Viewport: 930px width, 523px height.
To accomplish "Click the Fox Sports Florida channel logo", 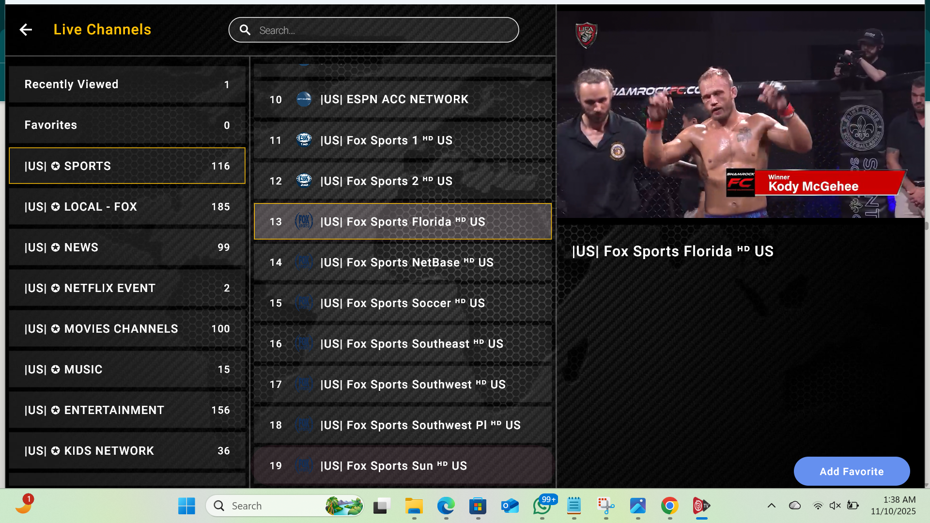I will pos(304,221).
